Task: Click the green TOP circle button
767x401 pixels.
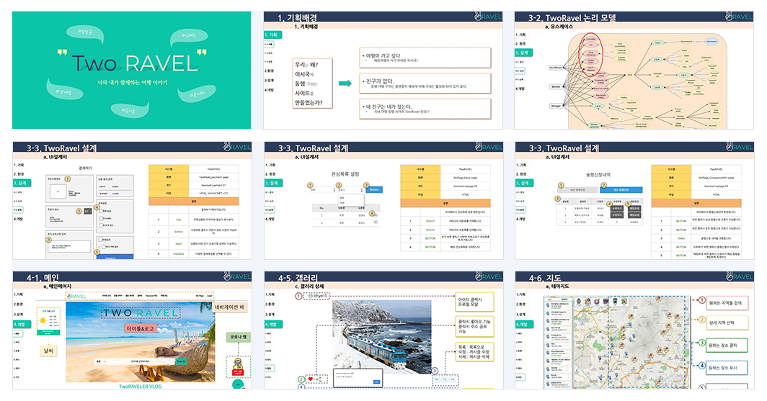Action: tap(238, 384)
